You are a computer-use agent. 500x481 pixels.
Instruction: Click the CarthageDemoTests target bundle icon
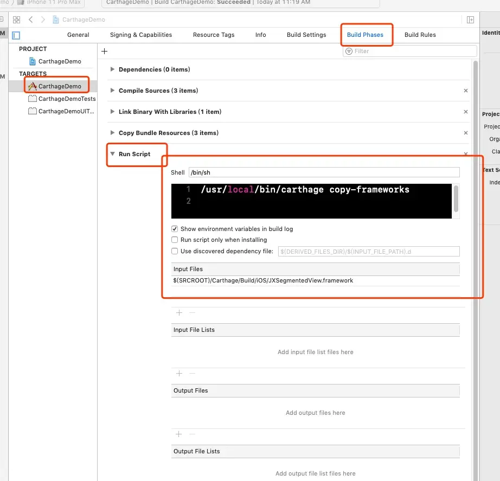coord(32,99)
